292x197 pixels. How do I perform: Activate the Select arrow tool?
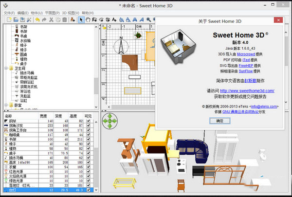[x=81, y=19]
